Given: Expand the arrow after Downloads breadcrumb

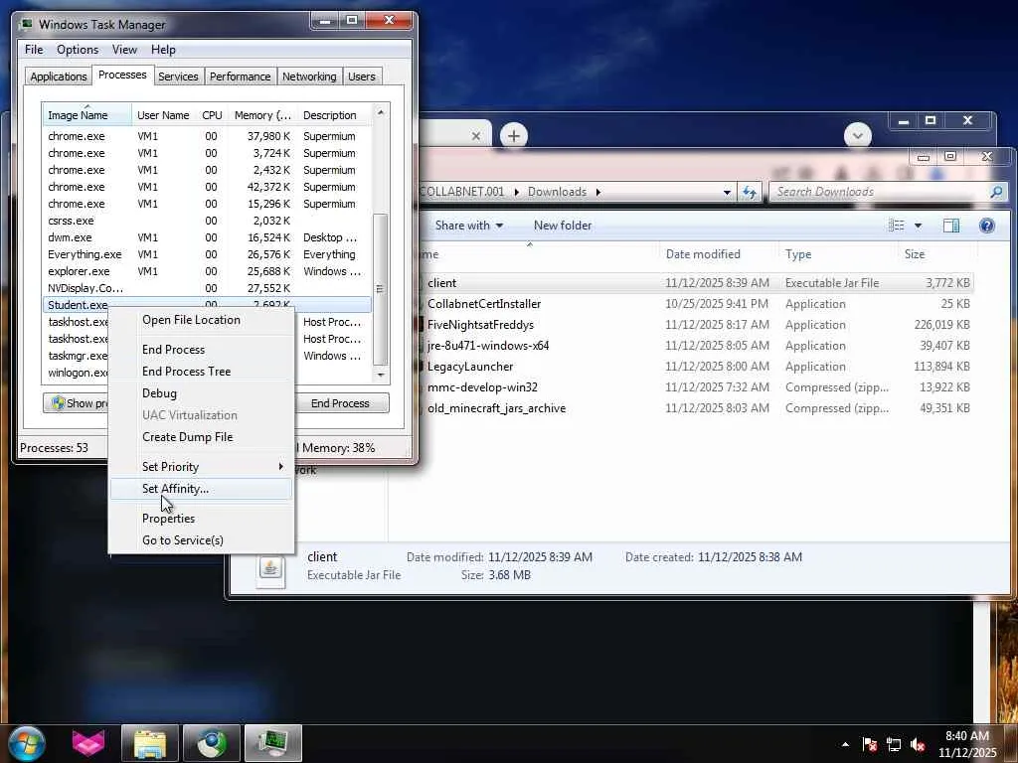Looking at the screenshot, I should click(x=597, y=192).
